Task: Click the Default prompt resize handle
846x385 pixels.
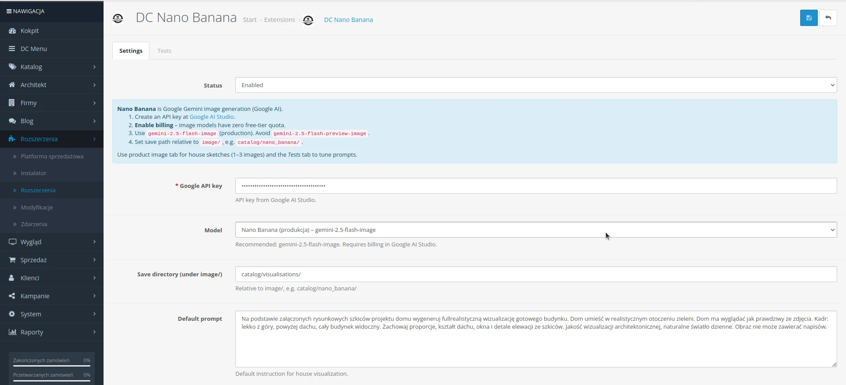Action: click(834, 364)
